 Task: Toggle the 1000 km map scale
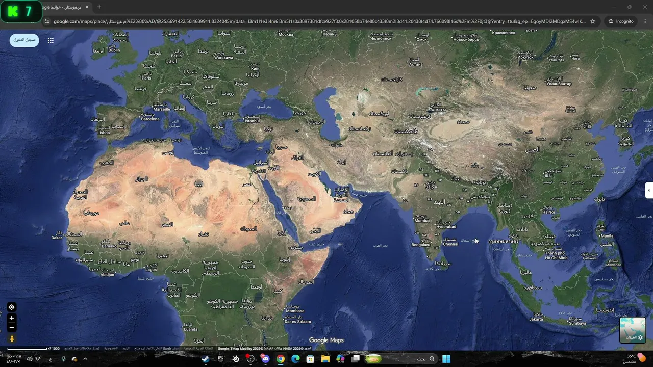[x=33, y=349]
